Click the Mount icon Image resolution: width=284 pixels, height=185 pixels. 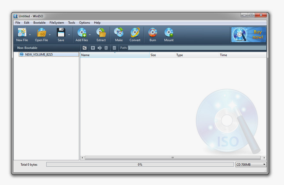169,33
